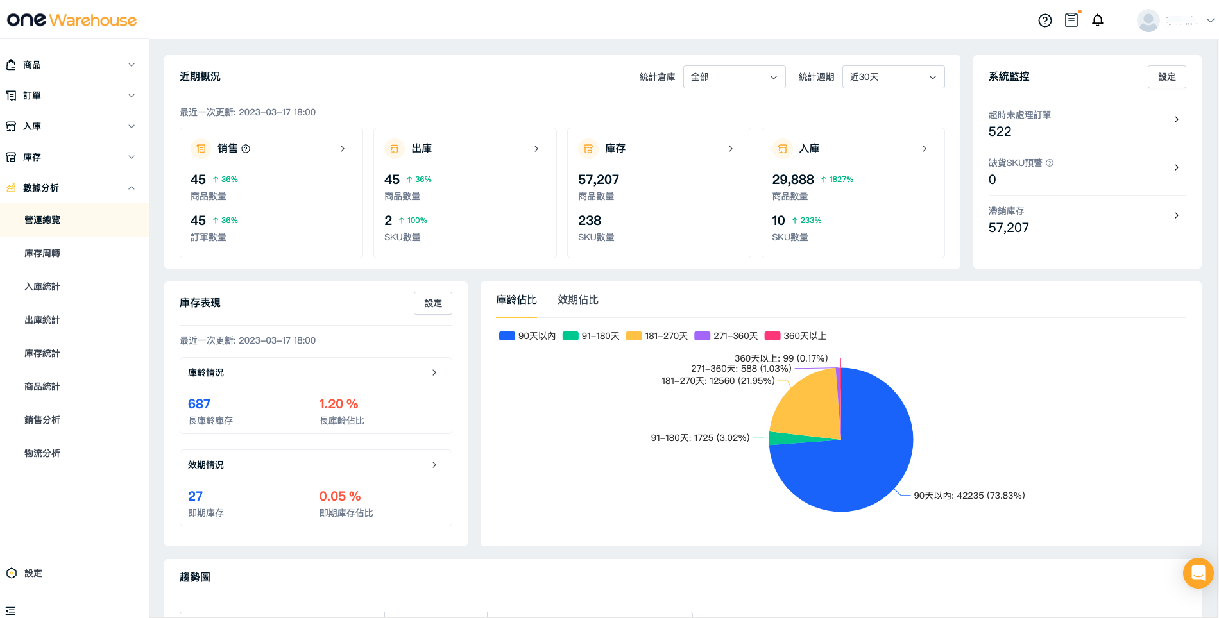Click 設定 button in 系統監控 panel

[1167, 77]
